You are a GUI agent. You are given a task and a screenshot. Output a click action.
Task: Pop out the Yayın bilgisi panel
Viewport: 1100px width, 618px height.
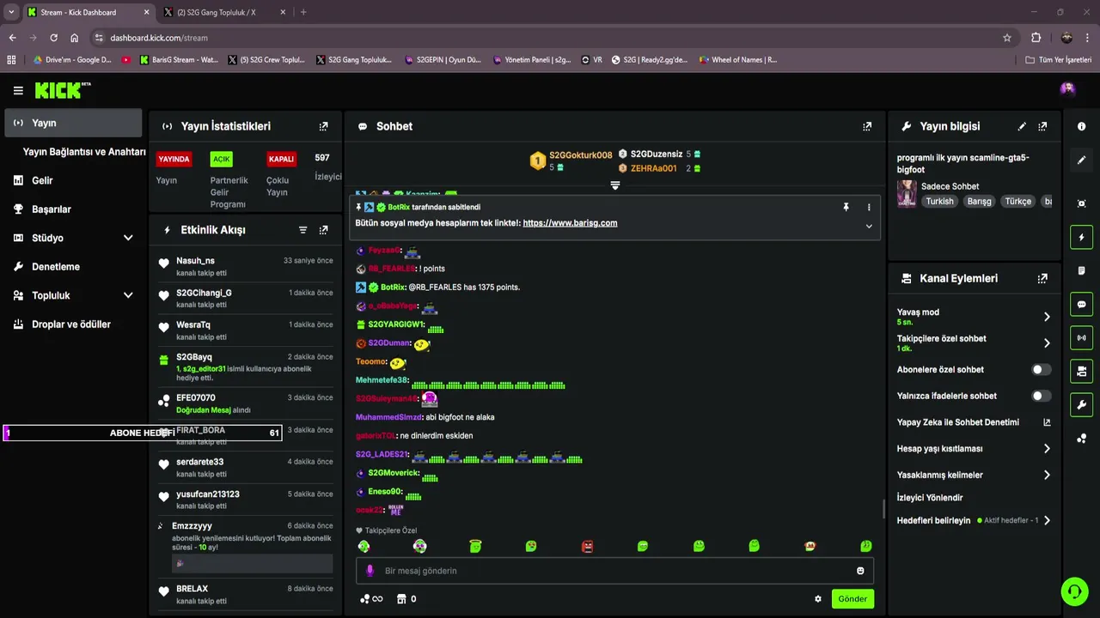[1042, 126]
